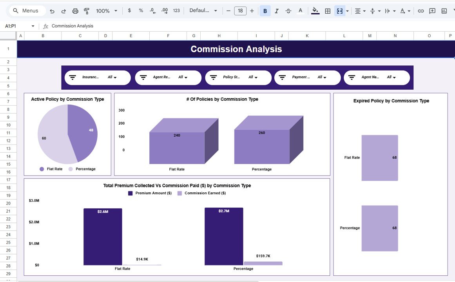Insert a chart
The image size is (455, 282).
click(443, 11)
